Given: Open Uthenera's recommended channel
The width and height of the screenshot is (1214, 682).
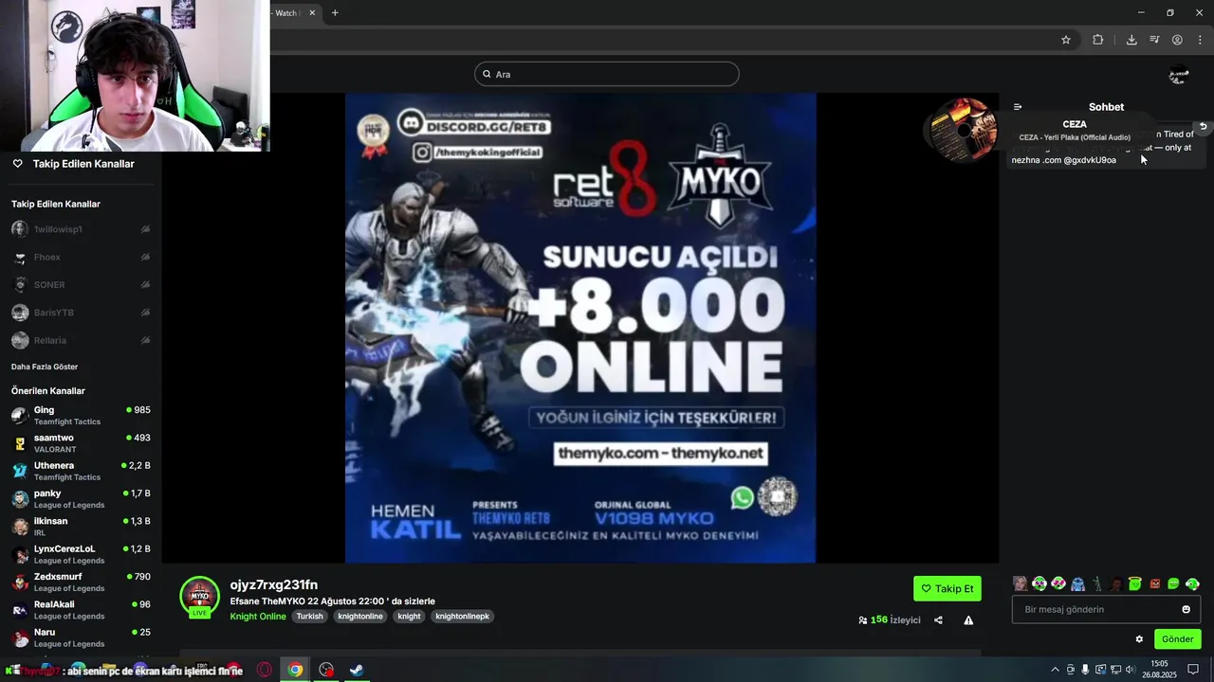Looking at the screenshot, I should pos(81,471).
